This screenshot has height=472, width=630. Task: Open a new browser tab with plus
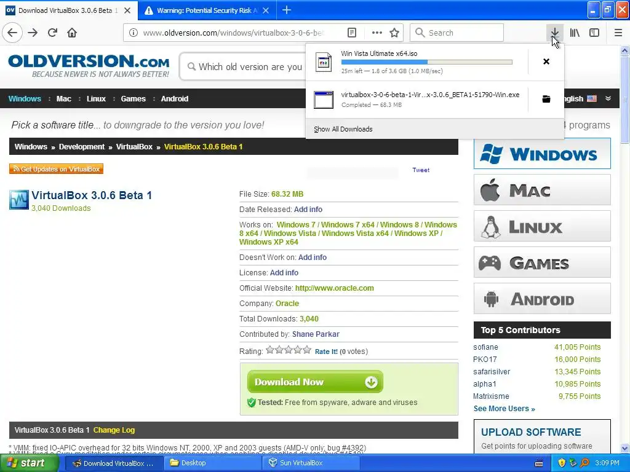tap(287, 10)
